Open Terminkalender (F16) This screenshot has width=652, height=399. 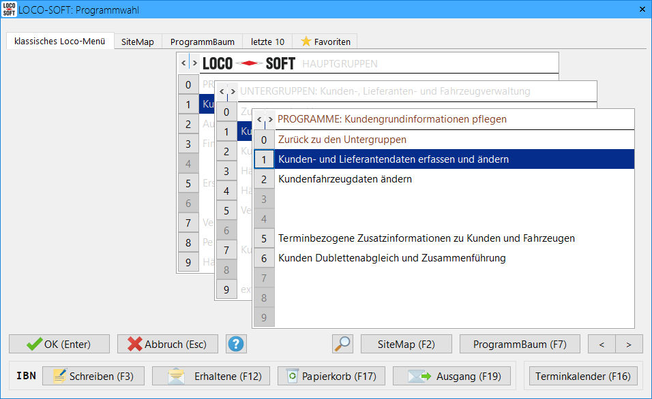pyautogui.click(x=582, y=376)
